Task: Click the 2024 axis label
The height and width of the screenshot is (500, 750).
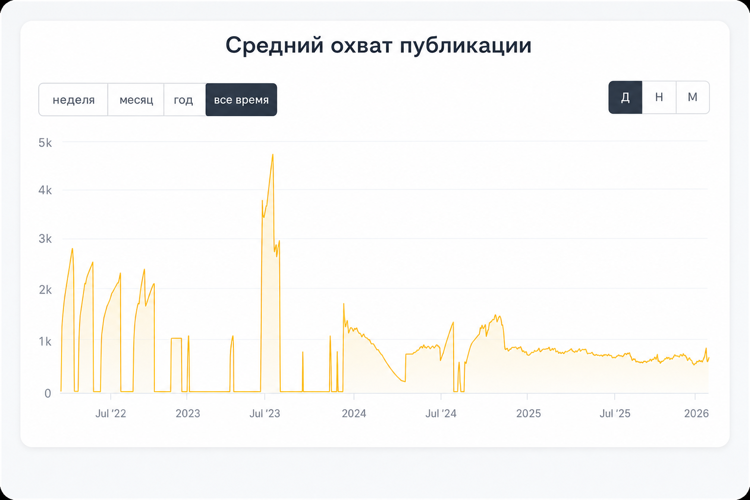Action: (x=354, y=414)
